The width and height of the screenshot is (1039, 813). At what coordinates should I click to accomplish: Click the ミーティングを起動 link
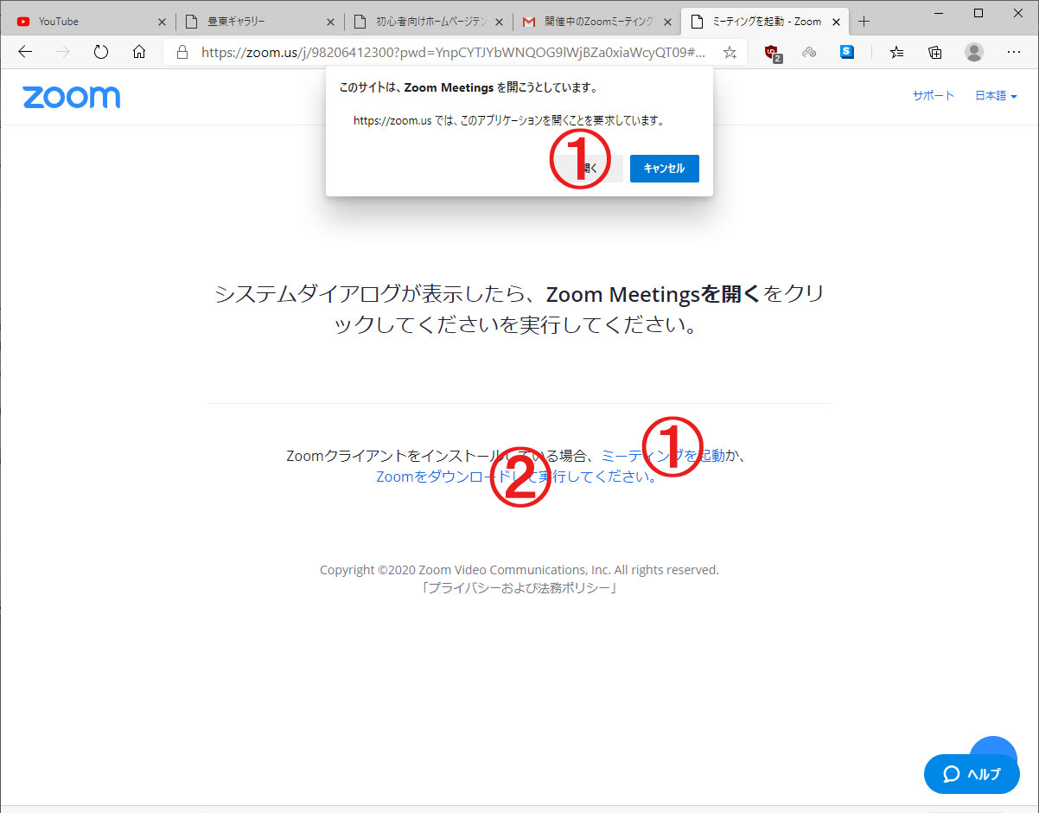(663, 456)
